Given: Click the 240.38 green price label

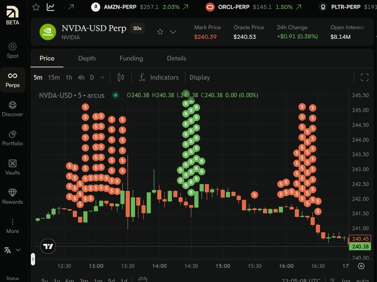Looking at the screenshot, I should [360, 247].
